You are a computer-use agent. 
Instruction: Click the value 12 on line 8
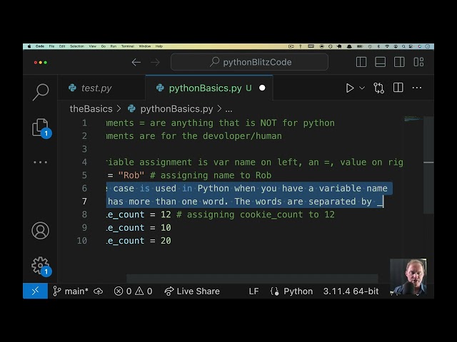[x=166, y=214]
